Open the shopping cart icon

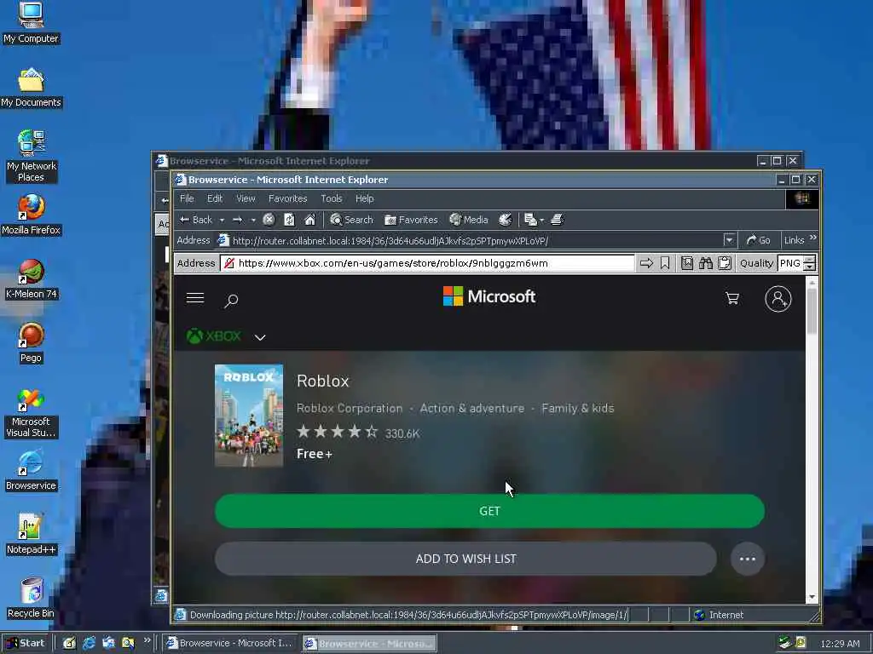(732, 299)
